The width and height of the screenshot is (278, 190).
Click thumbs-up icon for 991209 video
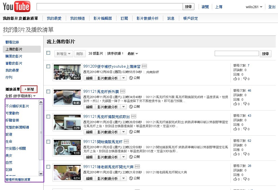click(x=235, y=79)
